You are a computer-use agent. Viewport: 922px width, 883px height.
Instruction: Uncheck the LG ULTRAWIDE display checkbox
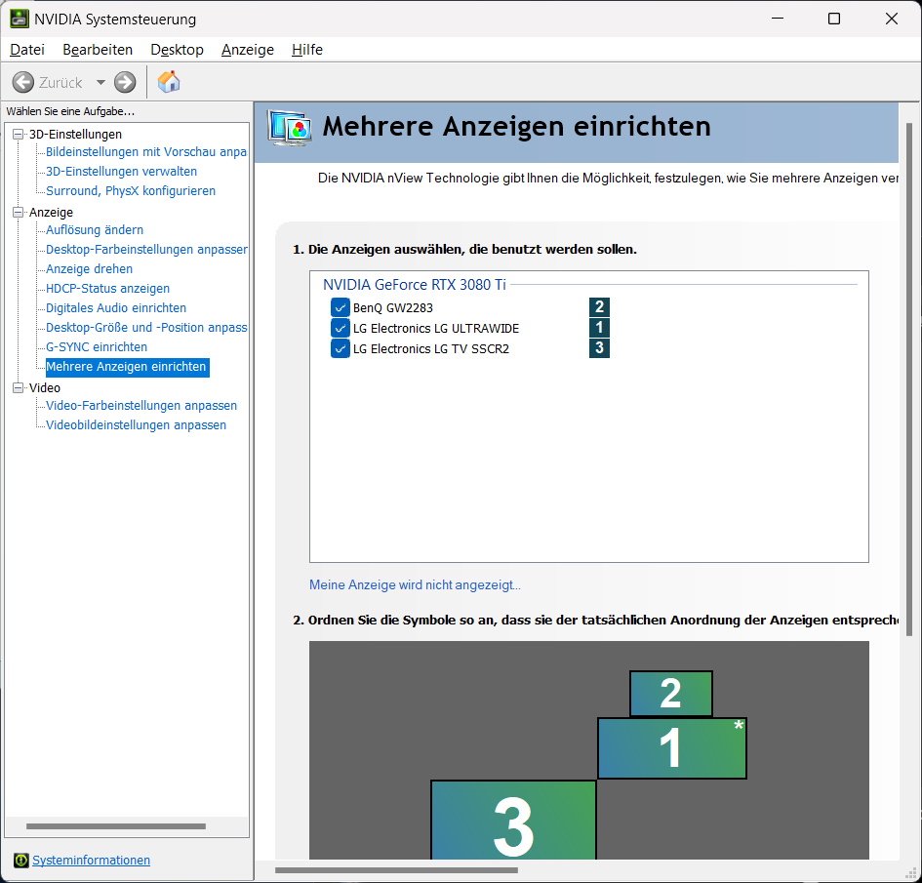[340, 328]
